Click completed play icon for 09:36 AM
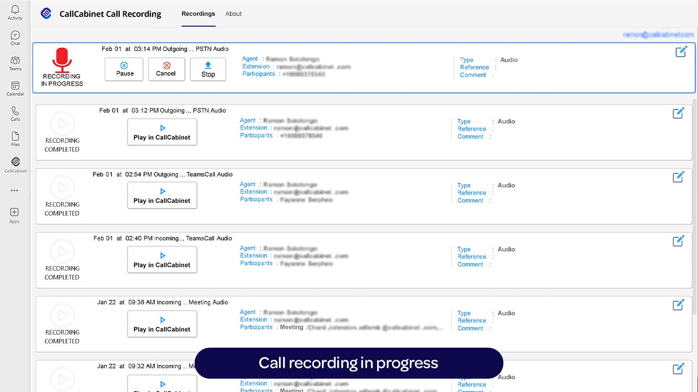Viewport: 698px width, 392px height. tap(62, 315)
